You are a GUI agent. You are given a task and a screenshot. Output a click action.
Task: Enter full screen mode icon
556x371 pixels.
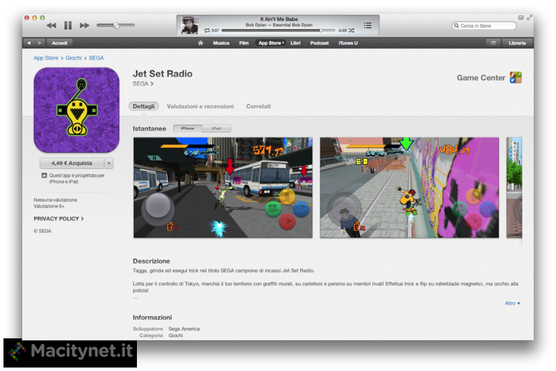tap(530, 17)
